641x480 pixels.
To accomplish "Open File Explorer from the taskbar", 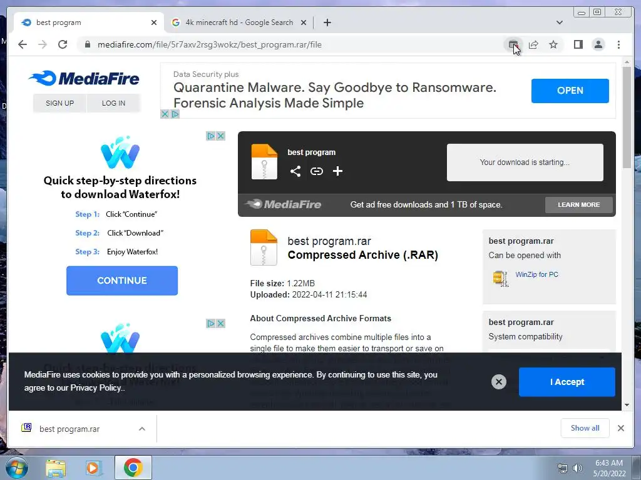I will click(x=56, y=467).
